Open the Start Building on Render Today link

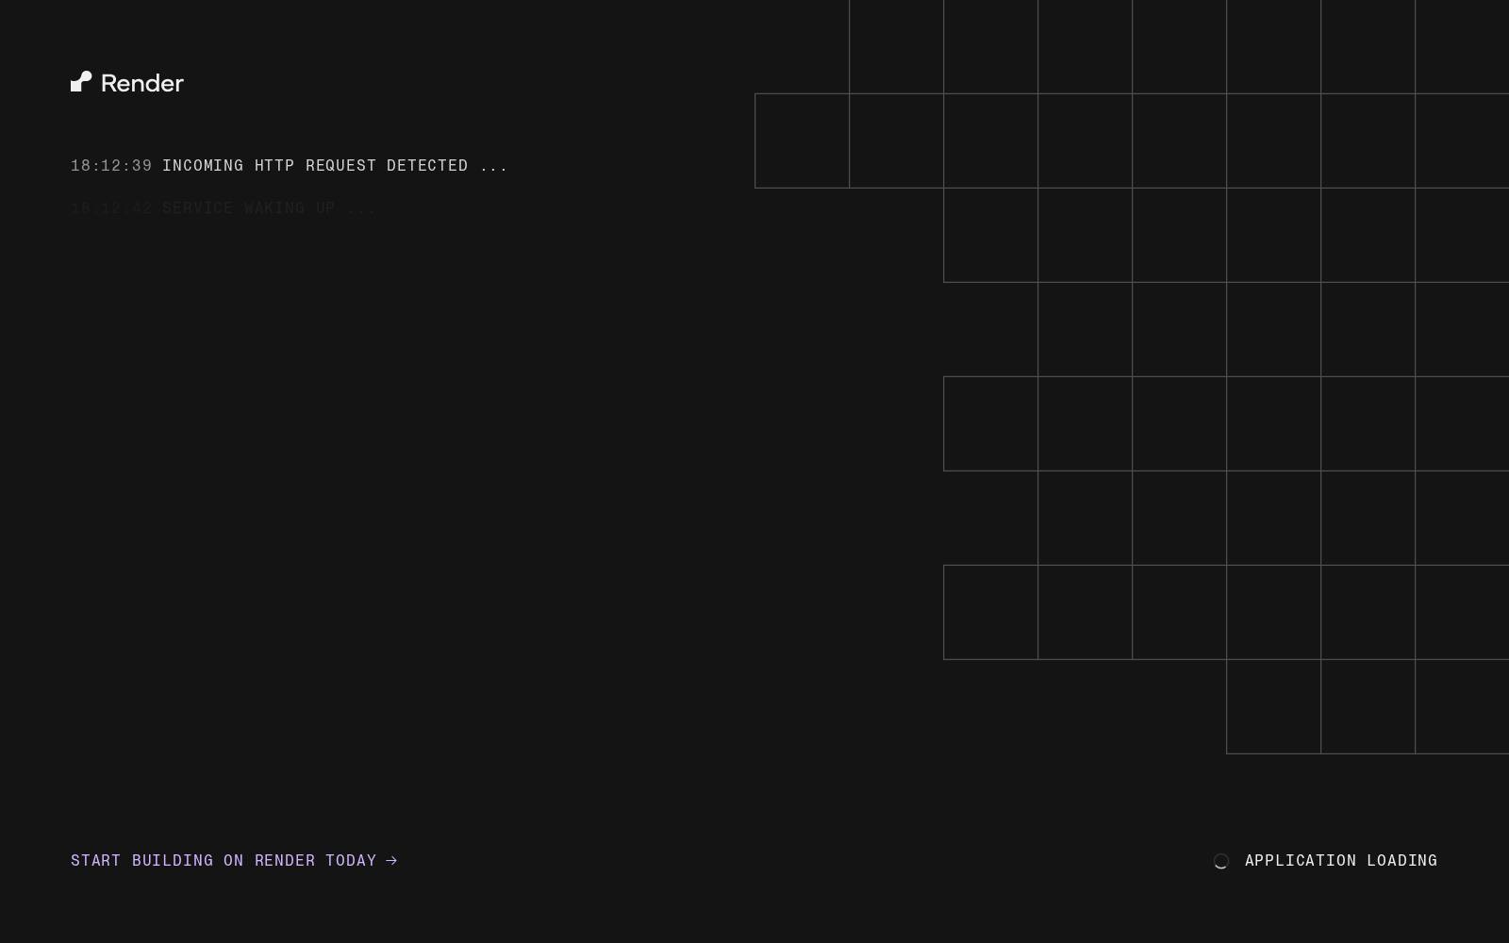(x=234, y=860)
